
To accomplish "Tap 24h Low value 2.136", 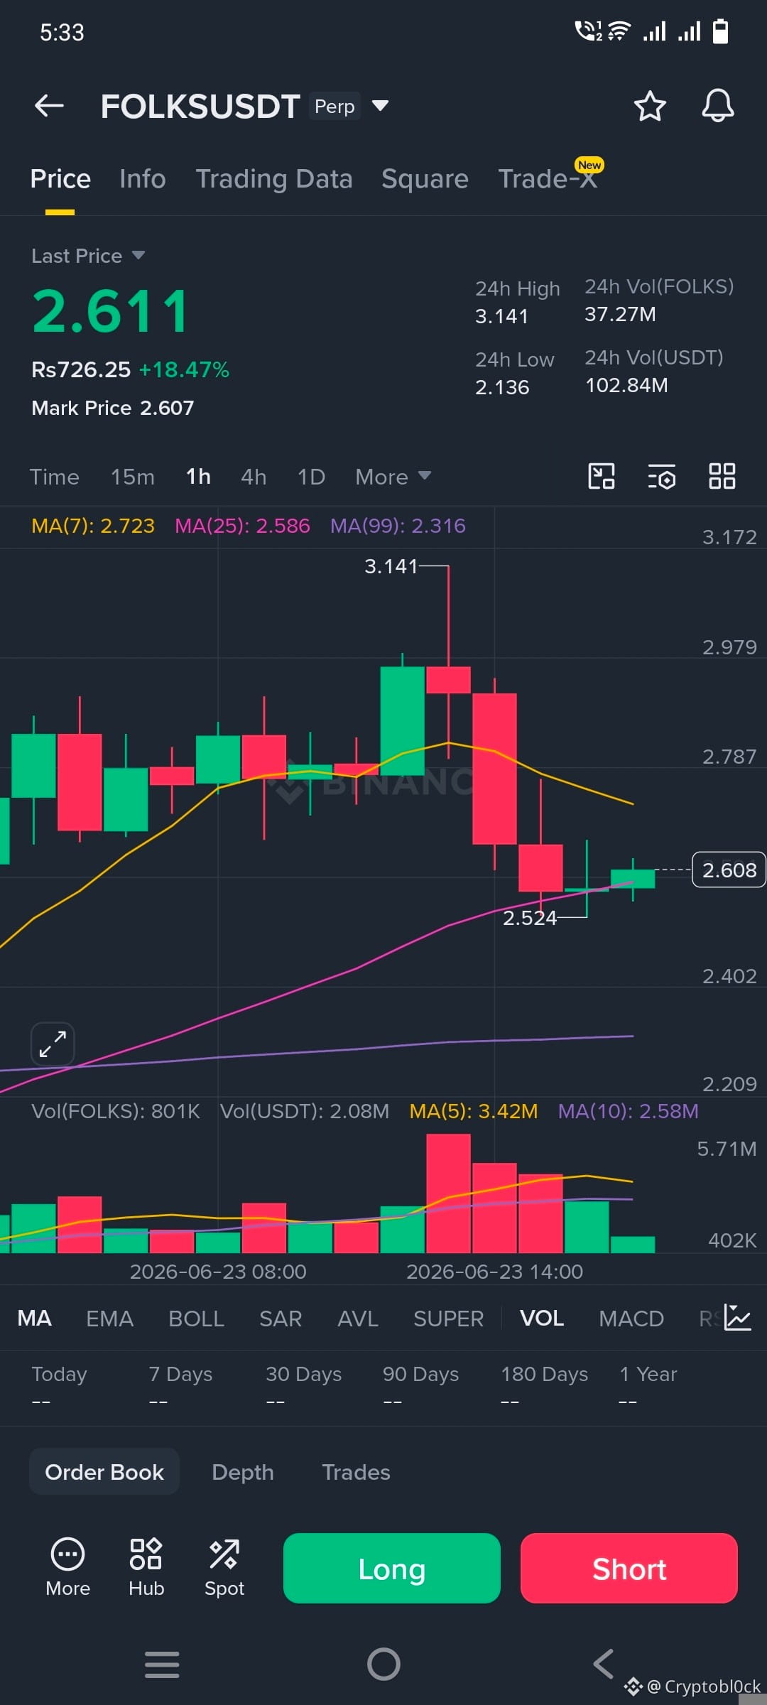I will (502, 387).
